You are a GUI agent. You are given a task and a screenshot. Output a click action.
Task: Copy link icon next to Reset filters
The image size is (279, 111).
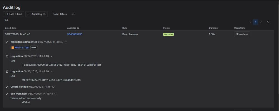[x=73, y=14]
